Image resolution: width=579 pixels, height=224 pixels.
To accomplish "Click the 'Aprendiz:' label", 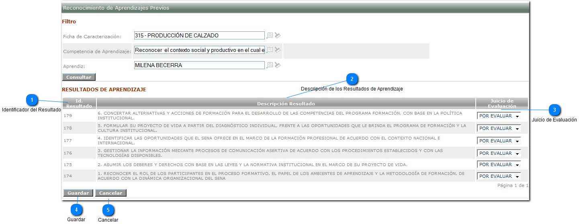I will click(74, 66).
